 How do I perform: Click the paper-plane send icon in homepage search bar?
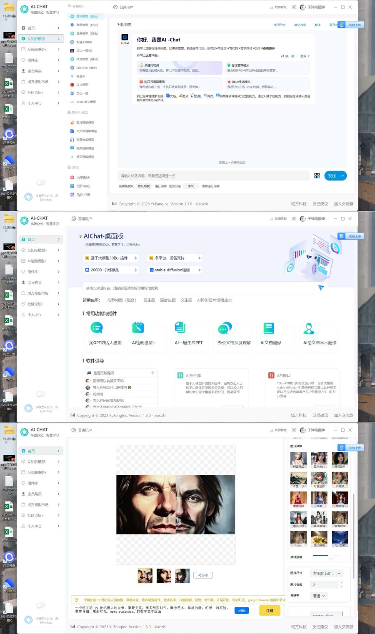pos(320,288)
